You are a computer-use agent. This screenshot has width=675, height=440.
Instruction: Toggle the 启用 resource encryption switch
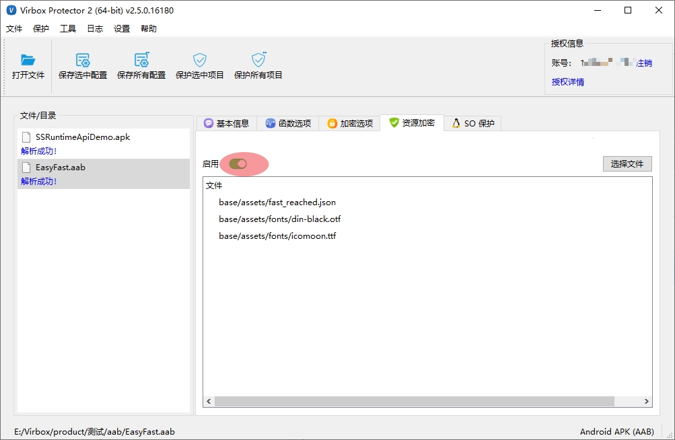coord(238,163)
